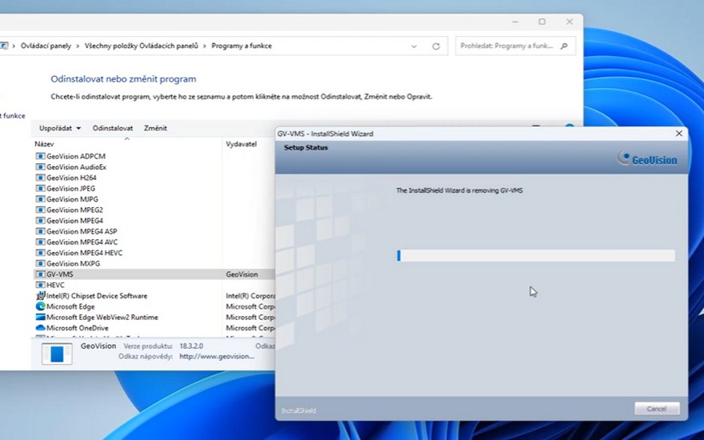Image resolution: width=704 pixels, height=440 pixels.
Task: Select Intel(R) Chipset Device Software text
Action: tap(97, 296)
